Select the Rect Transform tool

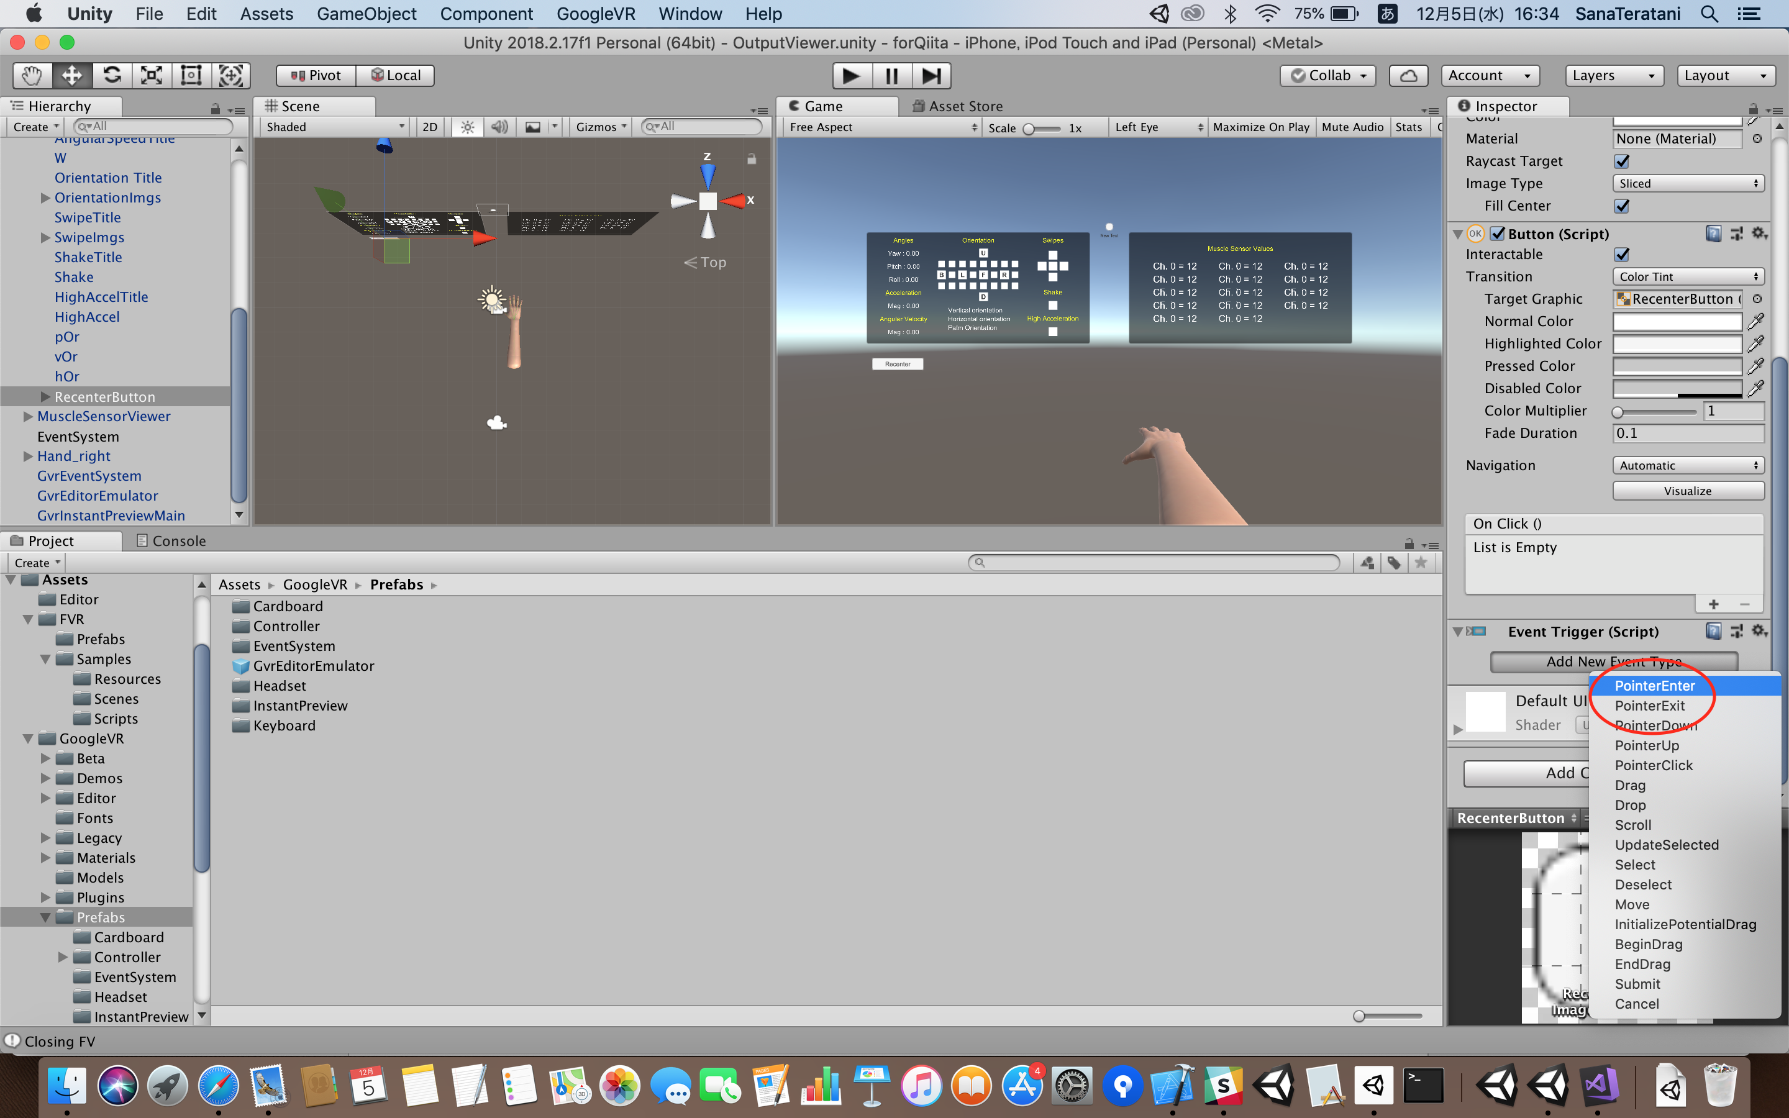tap(191, 75)
